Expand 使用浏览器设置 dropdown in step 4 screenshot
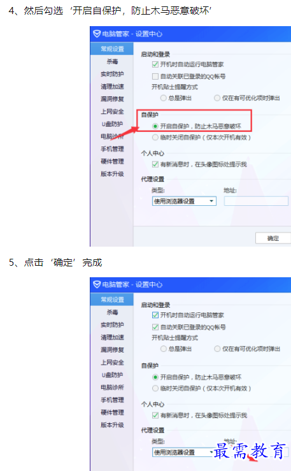The image size is (291, 471). pyautogui.click(x=184, y=201)
